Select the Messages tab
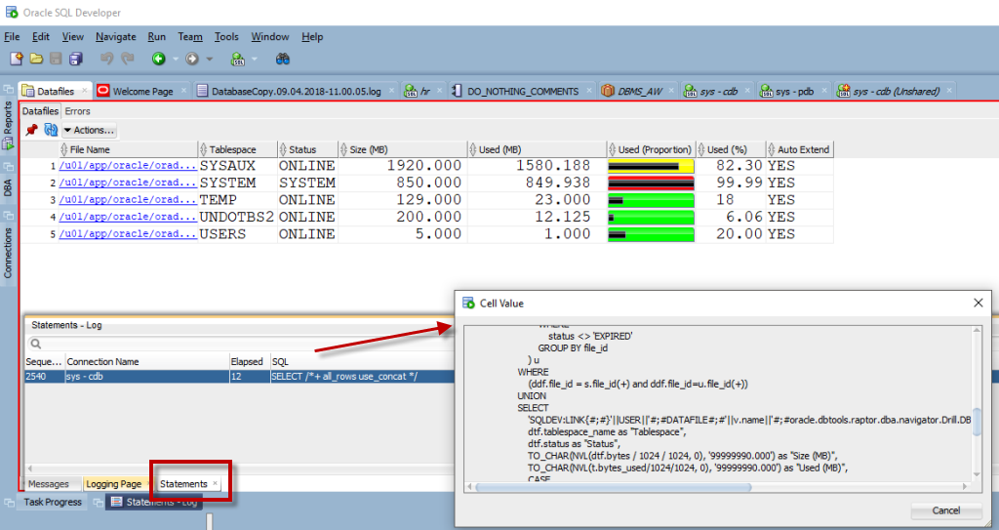Screen dimensions: 999x530 click(49, 484)
